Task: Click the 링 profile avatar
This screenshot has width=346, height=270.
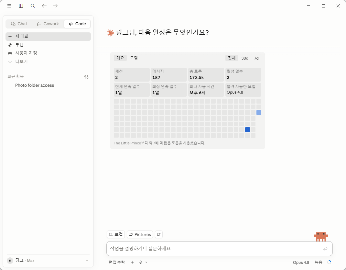Action: click(10, 261)
